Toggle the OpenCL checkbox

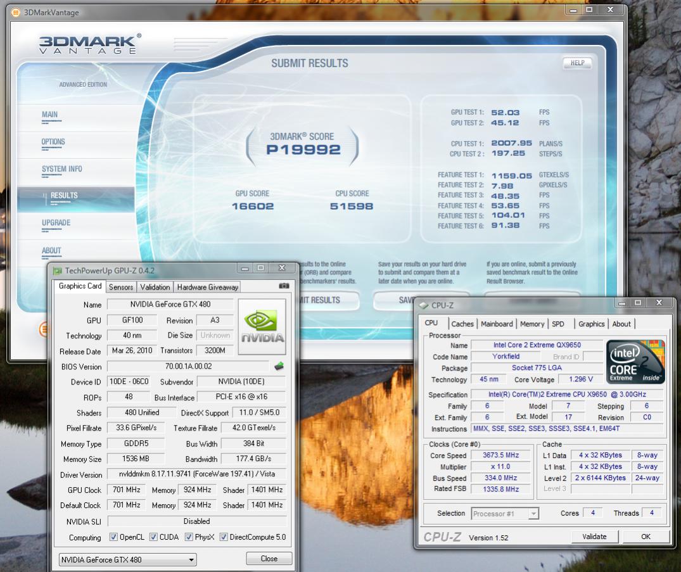(x=113, y=537)
